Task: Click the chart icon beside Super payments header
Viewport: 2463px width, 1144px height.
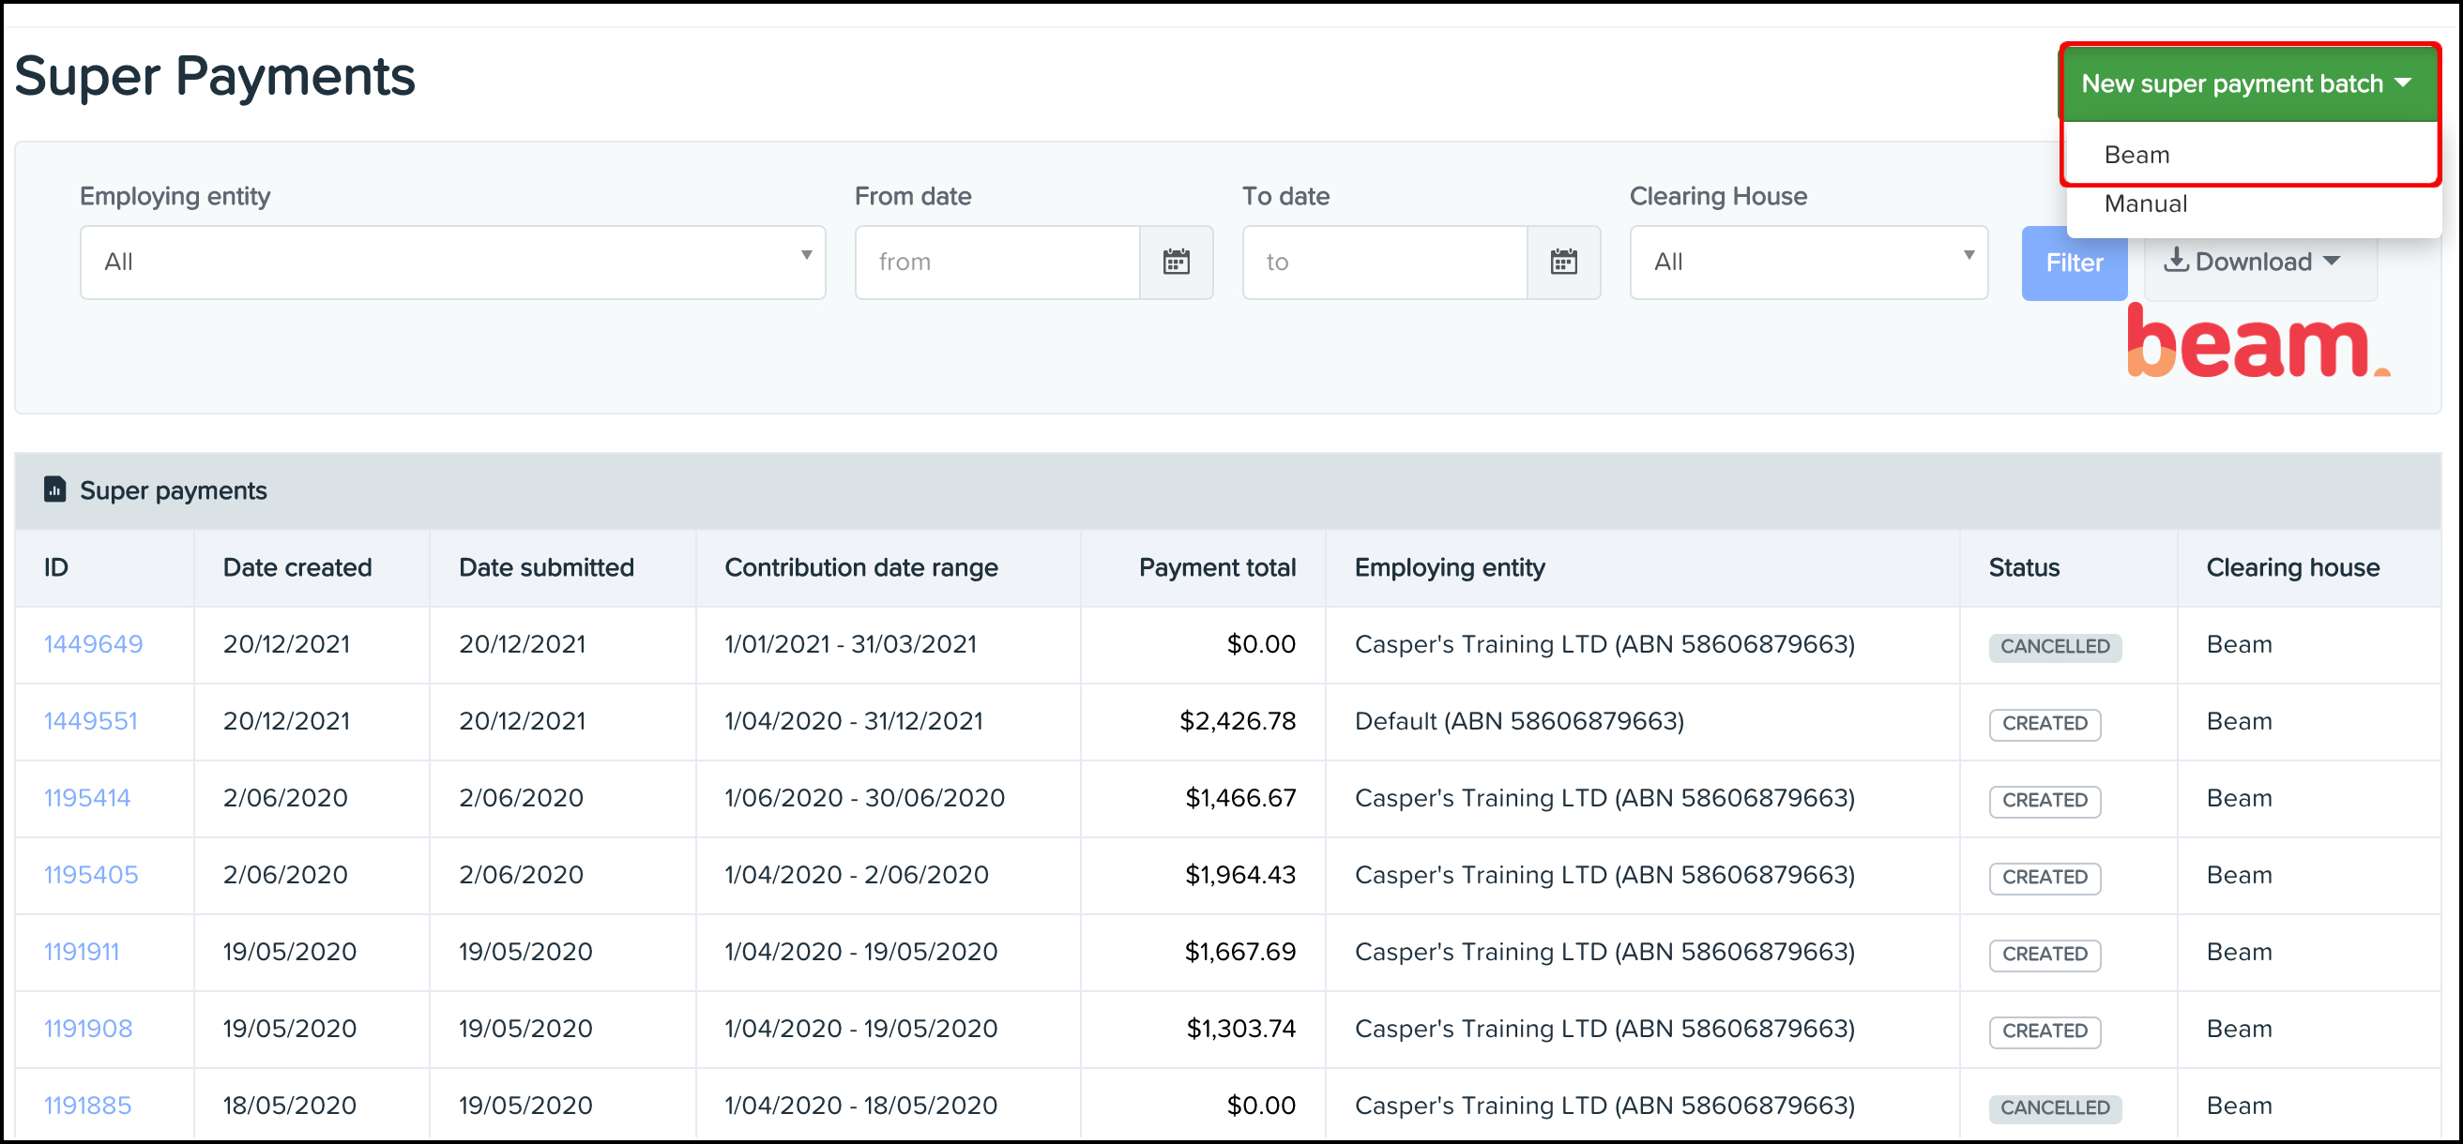Action: [x=54, y=489]
